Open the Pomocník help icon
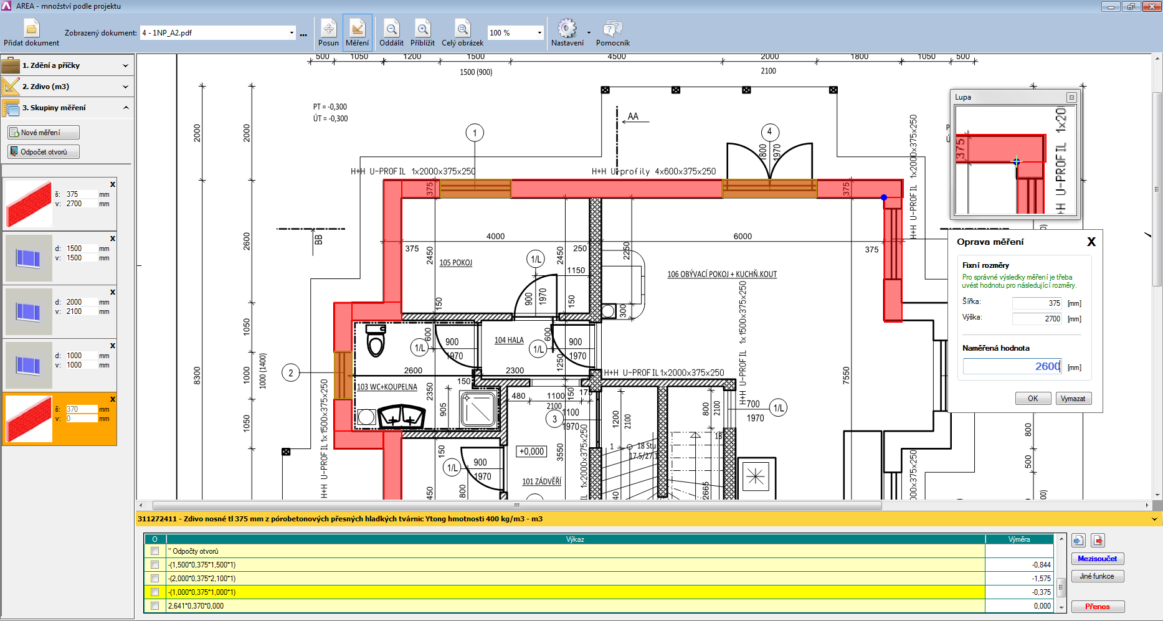This screenshot has width=1163, height=621. 612,29
